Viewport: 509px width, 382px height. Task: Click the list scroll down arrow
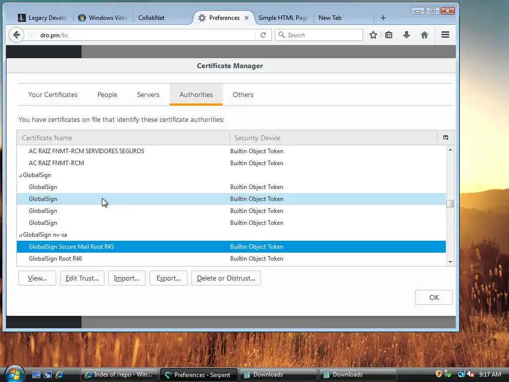click(450, 262)
